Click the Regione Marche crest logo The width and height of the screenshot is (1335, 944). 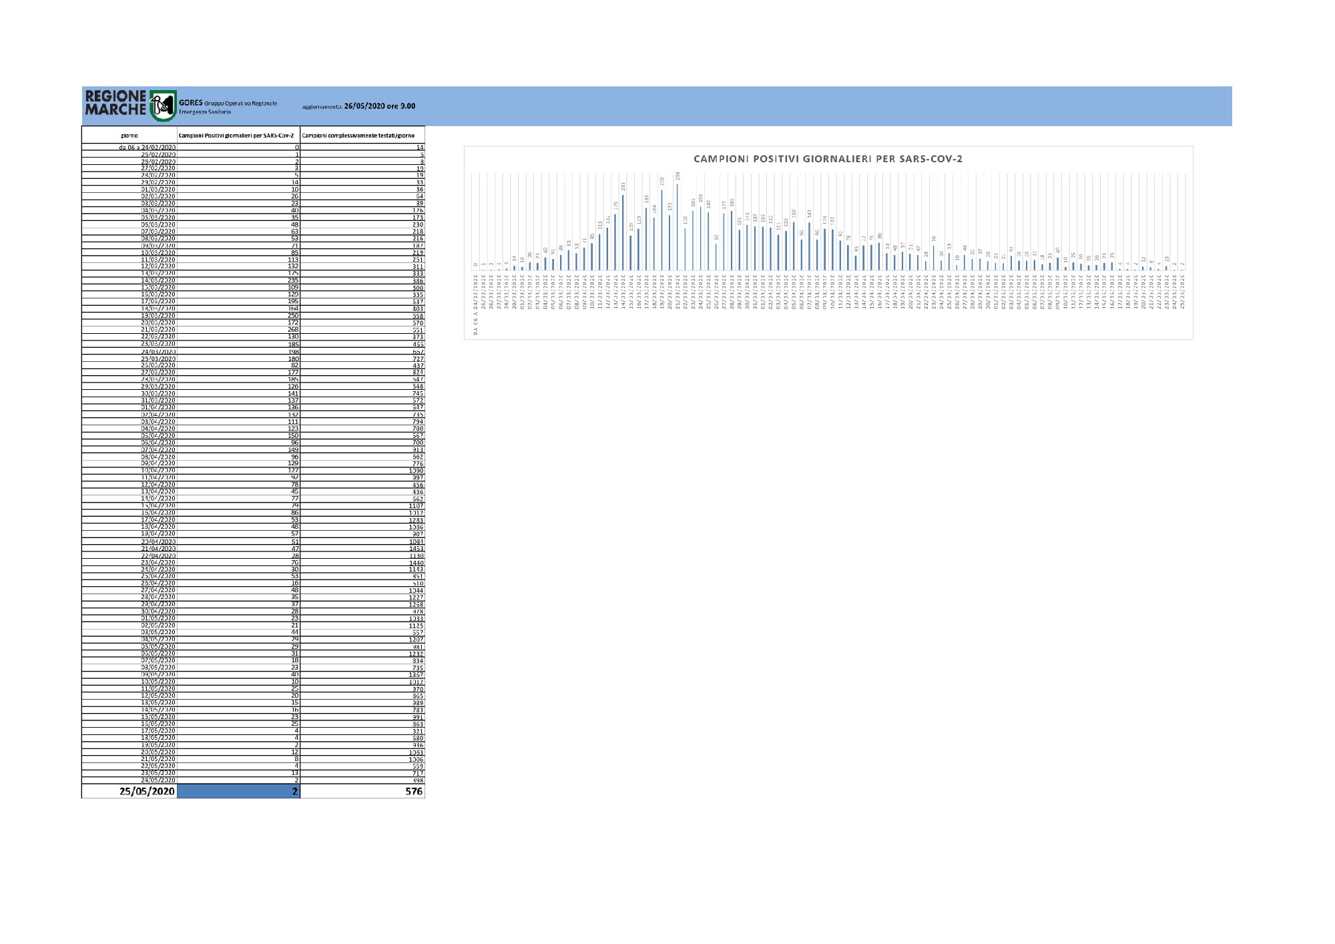pos(163,106)
